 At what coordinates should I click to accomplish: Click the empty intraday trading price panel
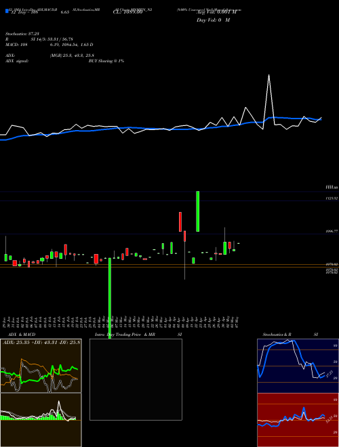(x=136, y=379)
